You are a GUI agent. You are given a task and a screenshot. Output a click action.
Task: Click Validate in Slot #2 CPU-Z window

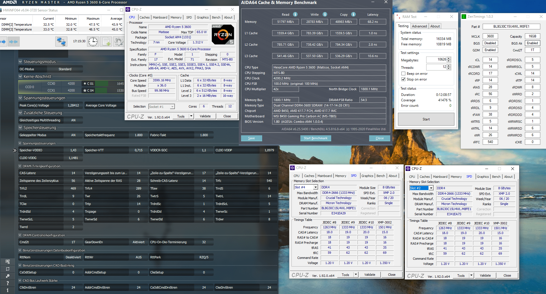coord(485,275)
